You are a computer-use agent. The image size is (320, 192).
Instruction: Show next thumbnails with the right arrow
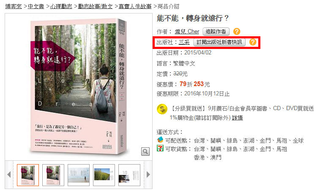pyautogui.click(x=148, y=174)
